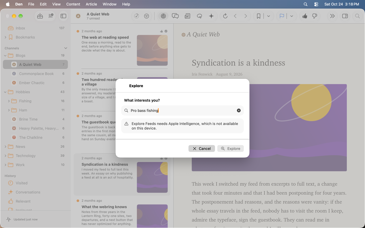Expand the Fishing folder
The image size is (365, 228).
(9, 101)
